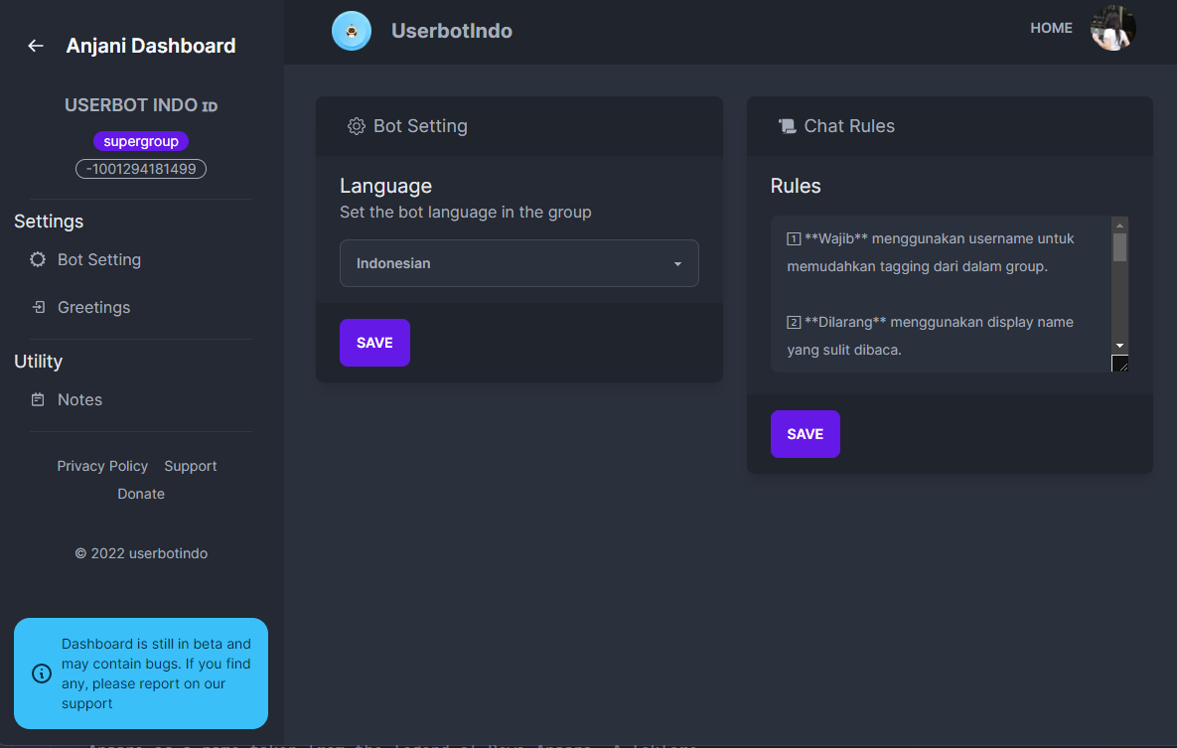This screenshot has width=1177, height=748.
Task: Click the Rules textarea scroll-up arrow
Action: click(1119, 224)
